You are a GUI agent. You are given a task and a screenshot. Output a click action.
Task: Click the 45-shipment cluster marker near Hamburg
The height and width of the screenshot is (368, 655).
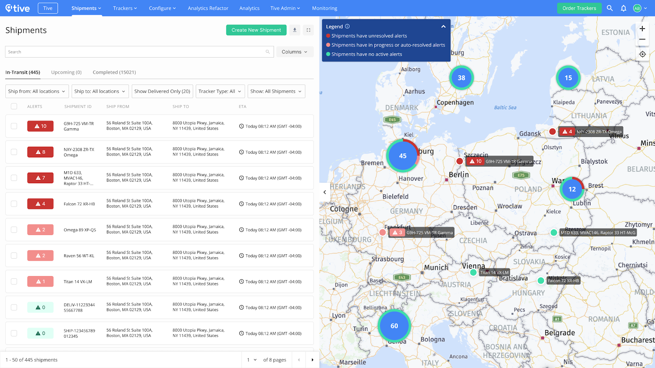[x=402, y=156]
